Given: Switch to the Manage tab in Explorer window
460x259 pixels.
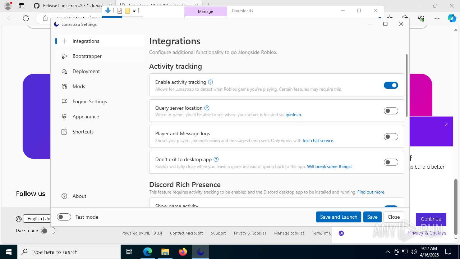Looking at the screenshot, I should pyautogui.click(x=206, y=12).
